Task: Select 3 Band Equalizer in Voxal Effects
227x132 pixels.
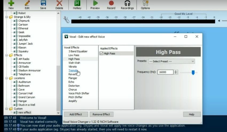Action: point(78,51)
